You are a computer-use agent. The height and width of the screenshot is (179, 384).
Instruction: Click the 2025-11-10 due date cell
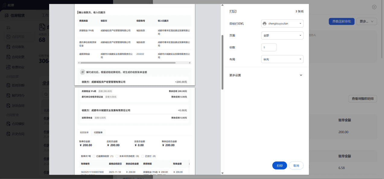(x=115, y=172)
